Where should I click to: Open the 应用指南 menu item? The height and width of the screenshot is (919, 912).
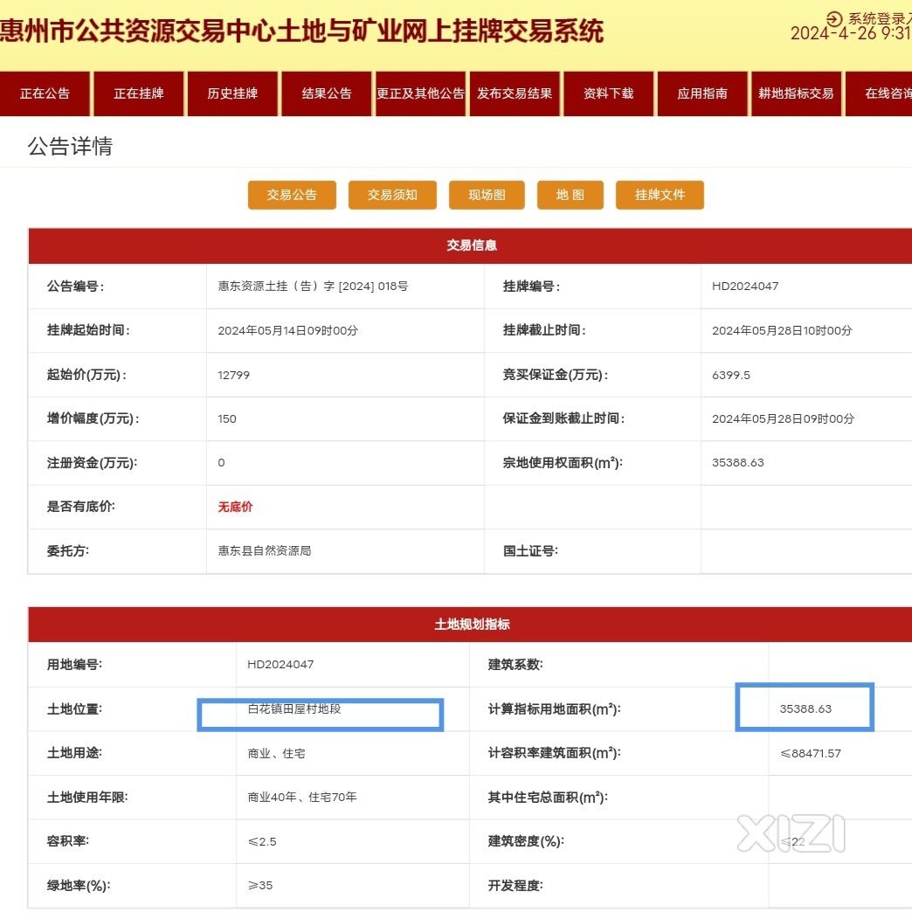point(702,93)
